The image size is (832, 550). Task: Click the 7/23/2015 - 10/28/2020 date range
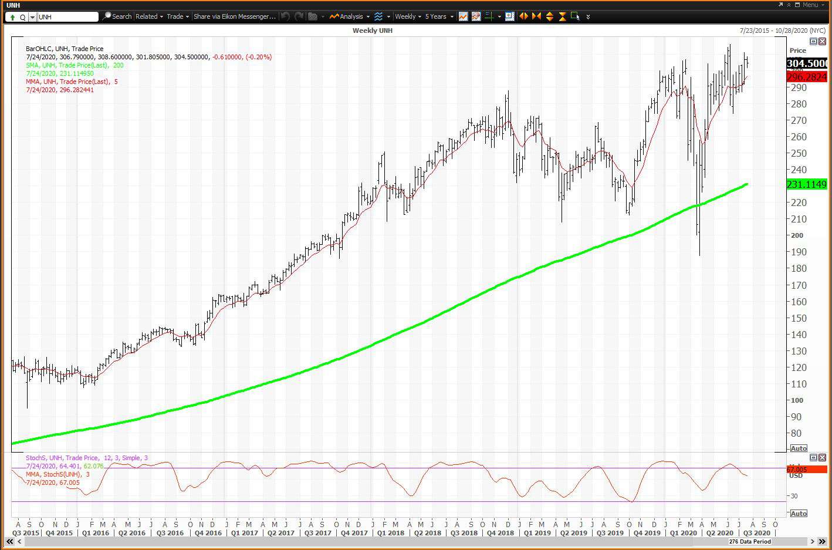(x=783, y=31)
